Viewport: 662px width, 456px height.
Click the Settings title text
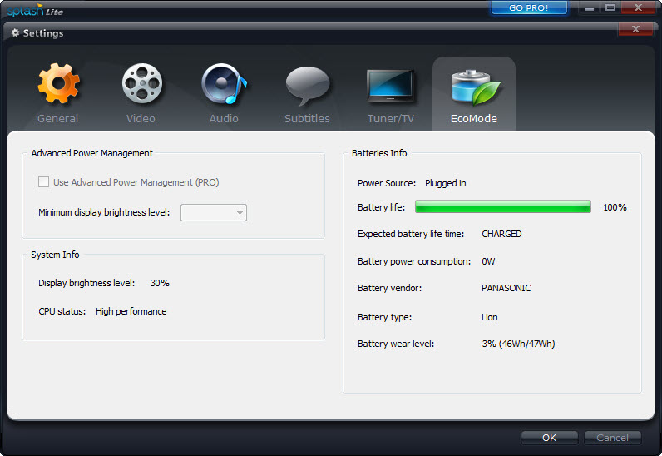coord(43,33)
